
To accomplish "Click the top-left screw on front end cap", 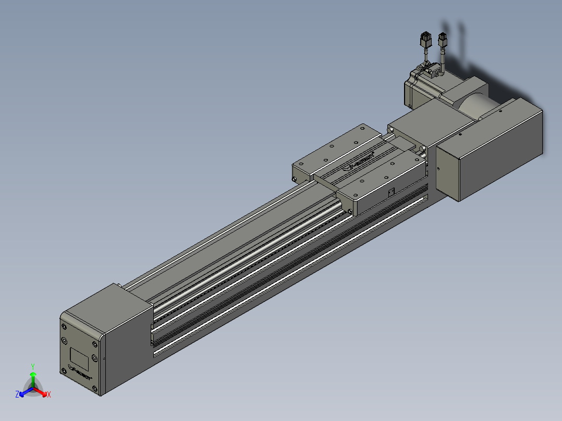I will coord(64,327).
